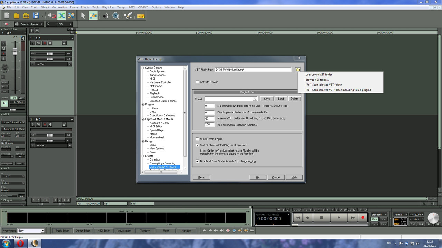442x248 pixels.
Task: Click the fast forward transport button
Action: click(x=353, y=218)
